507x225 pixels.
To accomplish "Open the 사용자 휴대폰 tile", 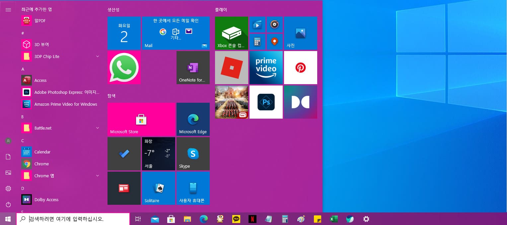I will [x=193, y=188].
